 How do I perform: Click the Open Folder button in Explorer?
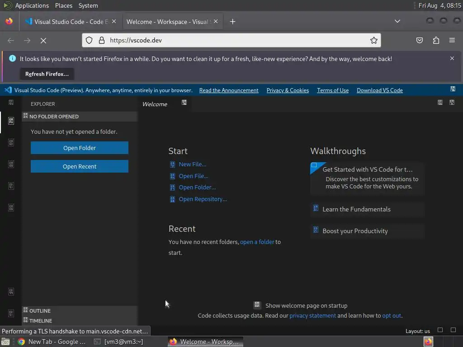80,148
